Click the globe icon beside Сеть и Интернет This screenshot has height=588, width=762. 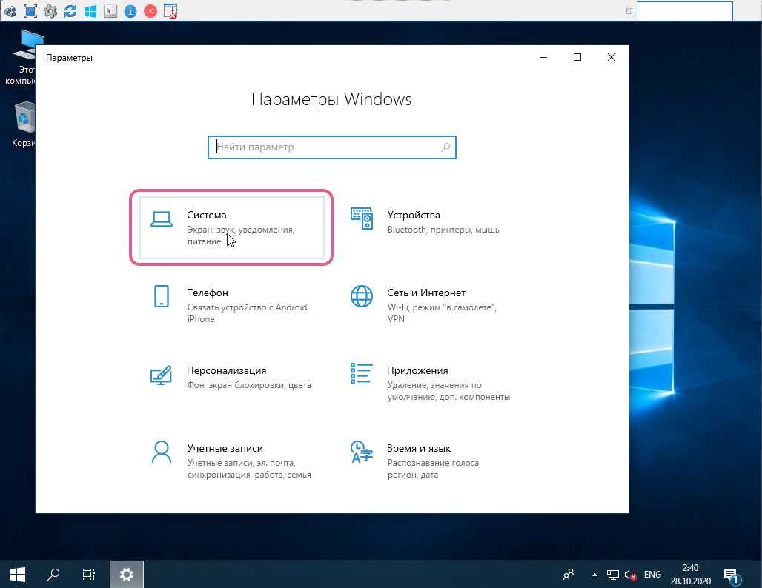pyautogui.click(x=362, y=296)
